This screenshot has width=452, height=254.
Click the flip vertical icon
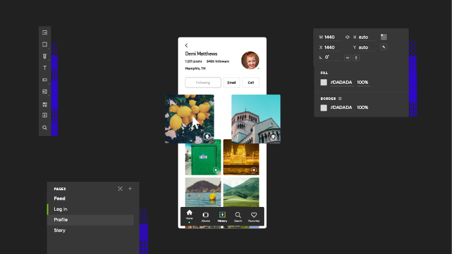356,58
